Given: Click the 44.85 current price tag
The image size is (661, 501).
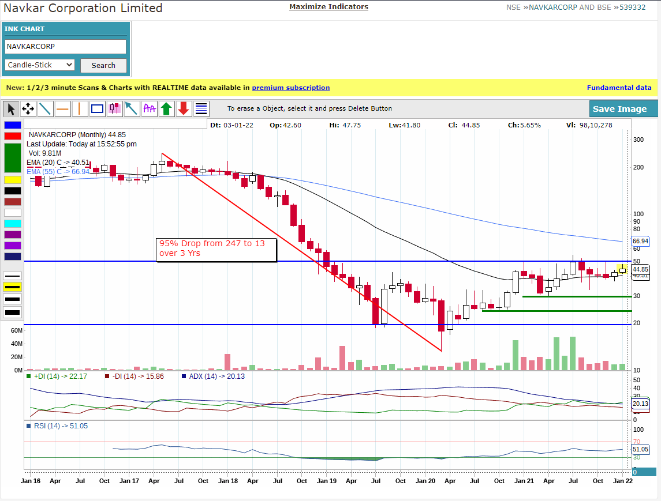Looking at the screenshot, I should coord(640,269).
